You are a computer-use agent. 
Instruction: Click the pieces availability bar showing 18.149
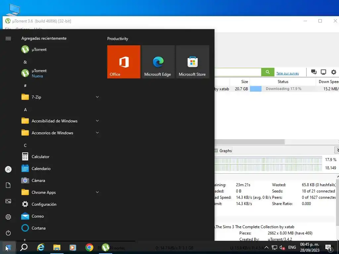(x=268, y=168)
